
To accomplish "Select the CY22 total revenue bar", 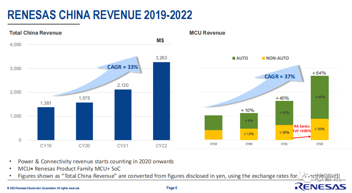I will pos(161,101).
